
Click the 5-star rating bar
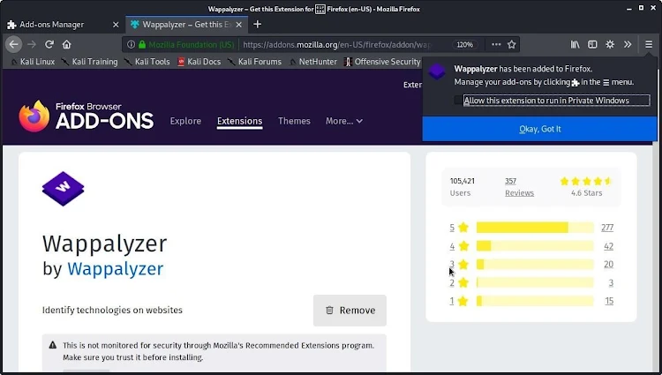[535, 228]
